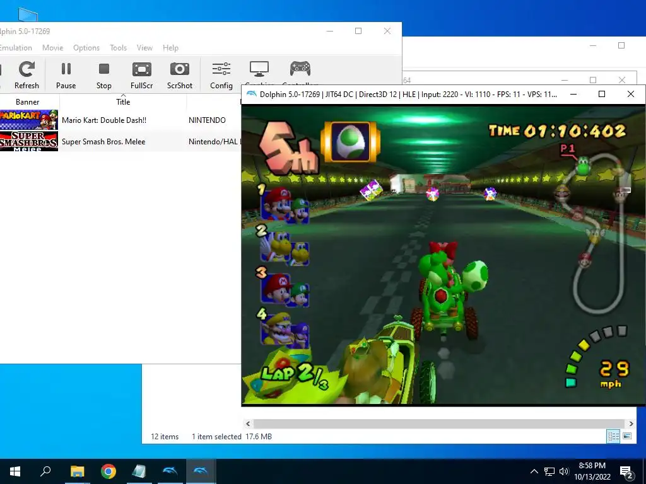Minimize the Dolphin game render window
This screenshot has height=484, width=646.
pyautogui.click(x=573, y=94)
